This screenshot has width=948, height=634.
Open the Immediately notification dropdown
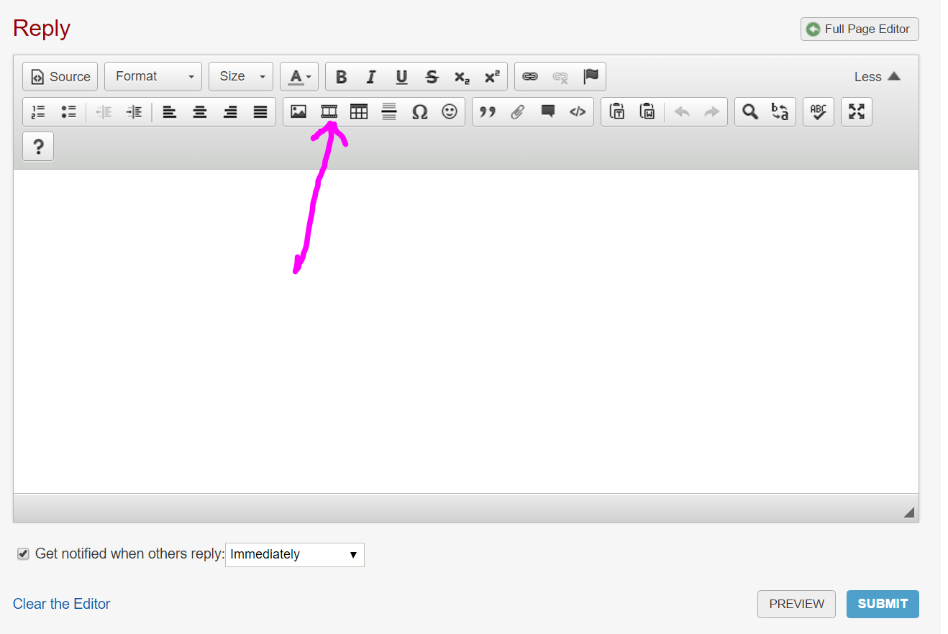294,554
